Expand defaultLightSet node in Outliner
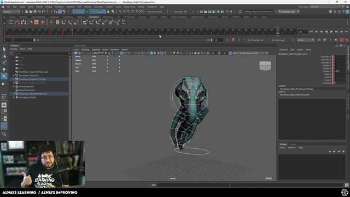Screen dimensions: 350x197 coord(14,86)
